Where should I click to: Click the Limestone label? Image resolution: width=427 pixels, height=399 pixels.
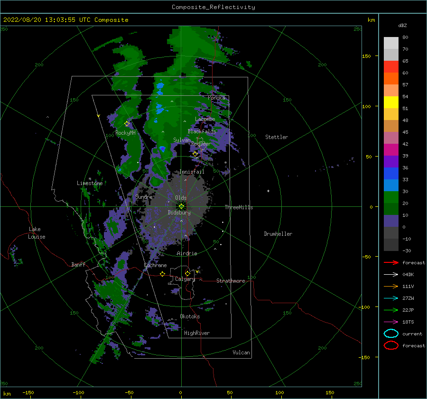coord(90,183)
